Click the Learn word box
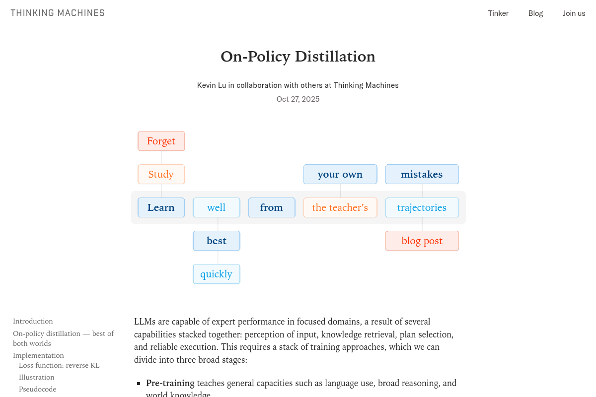 [161, 207]
